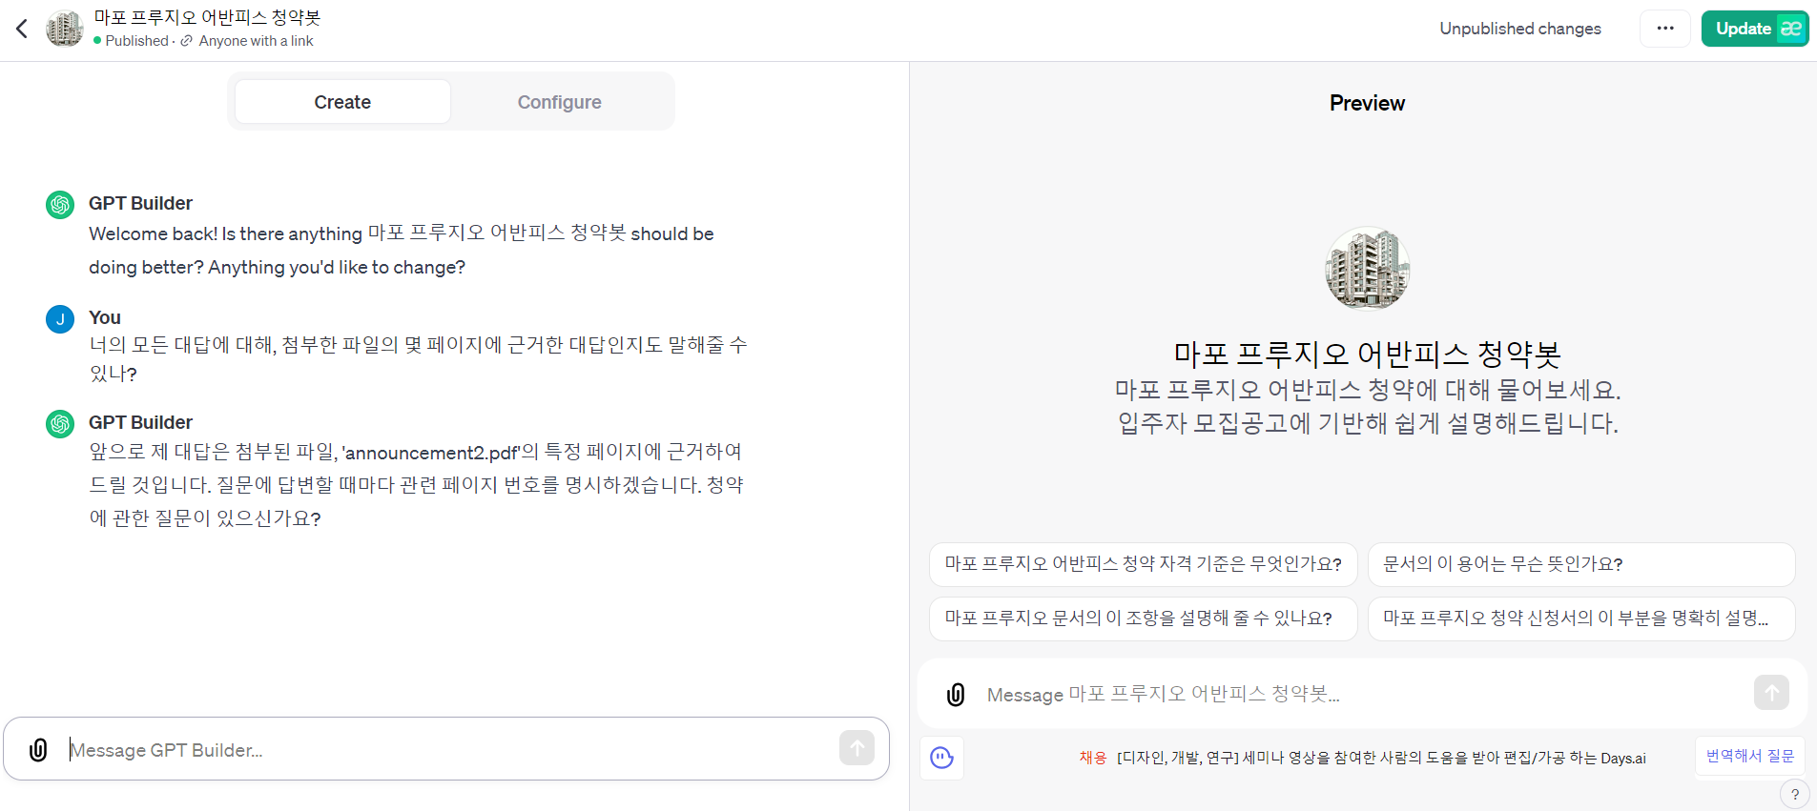Attach file via paperclip in GPT Builder box
Screen dimensions: 1817x811
(38, 750)
